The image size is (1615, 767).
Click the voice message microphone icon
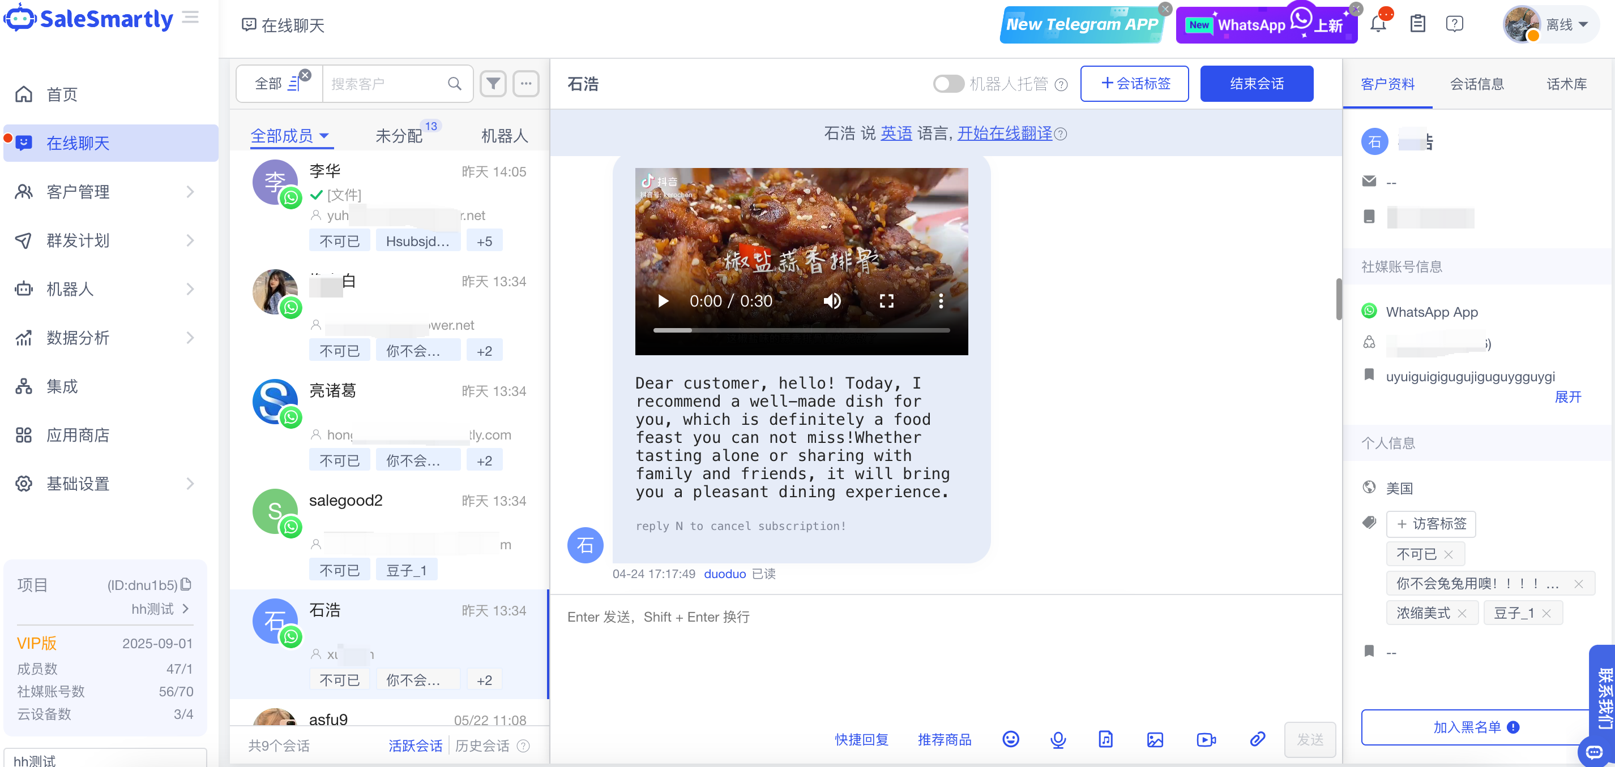[x=1058, y=739]
